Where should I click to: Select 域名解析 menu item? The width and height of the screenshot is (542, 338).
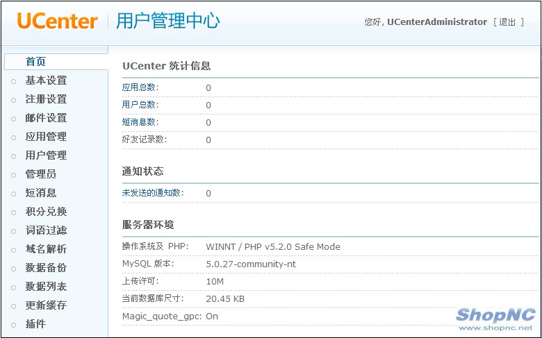(x=46, y=248)
